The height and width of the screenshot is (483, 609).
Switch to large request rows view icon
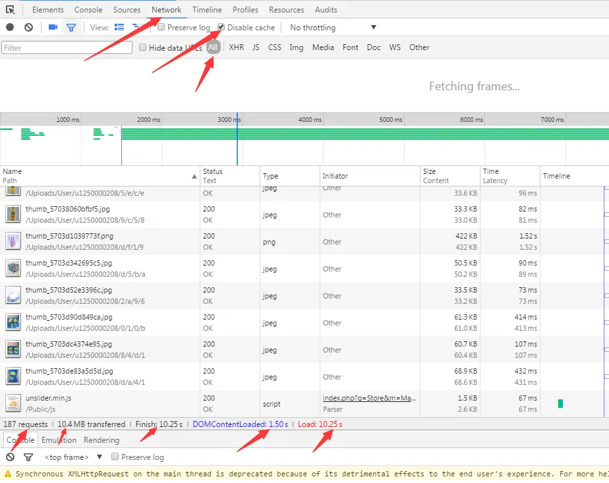point(119,27)
